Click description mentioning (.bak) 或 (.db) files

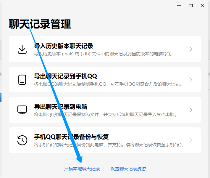click(x=103, y=54)
